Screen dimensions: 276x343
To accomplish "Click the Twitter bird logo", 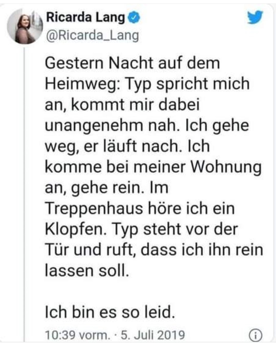I will coord(255,17).
